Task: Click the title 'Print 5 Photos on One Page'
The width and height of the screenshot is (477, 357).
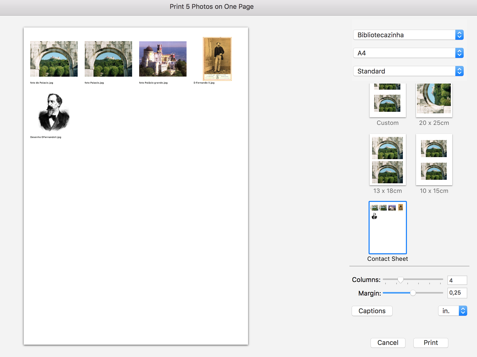Action: 212,7
